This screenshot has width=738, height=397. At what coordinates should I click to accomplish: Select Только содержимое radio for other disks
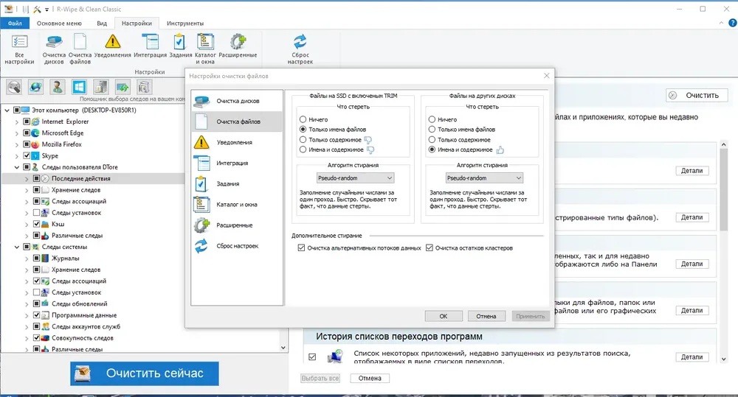coord(432,139)
